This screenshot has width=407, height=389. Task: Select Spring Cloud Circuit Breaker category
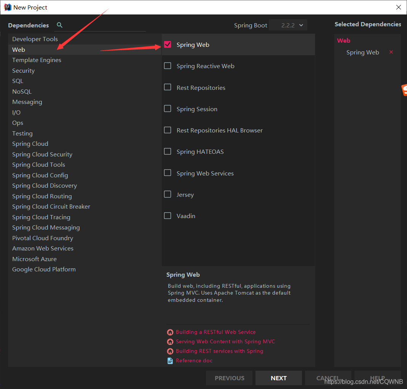[x=85, y=207]
